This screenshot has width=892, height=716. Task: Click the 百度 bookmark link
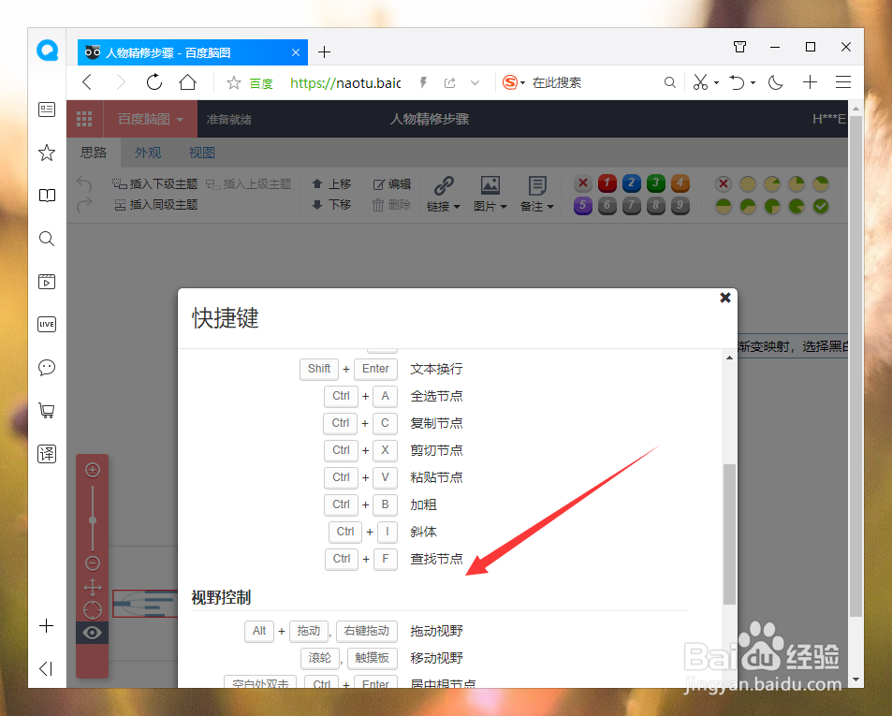[x=260, y=82]
